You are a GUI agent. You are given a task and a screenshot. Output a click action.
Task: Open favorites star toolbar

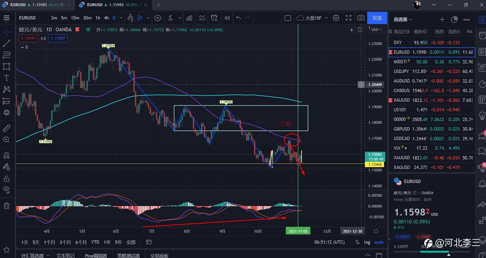pos(7,250)
